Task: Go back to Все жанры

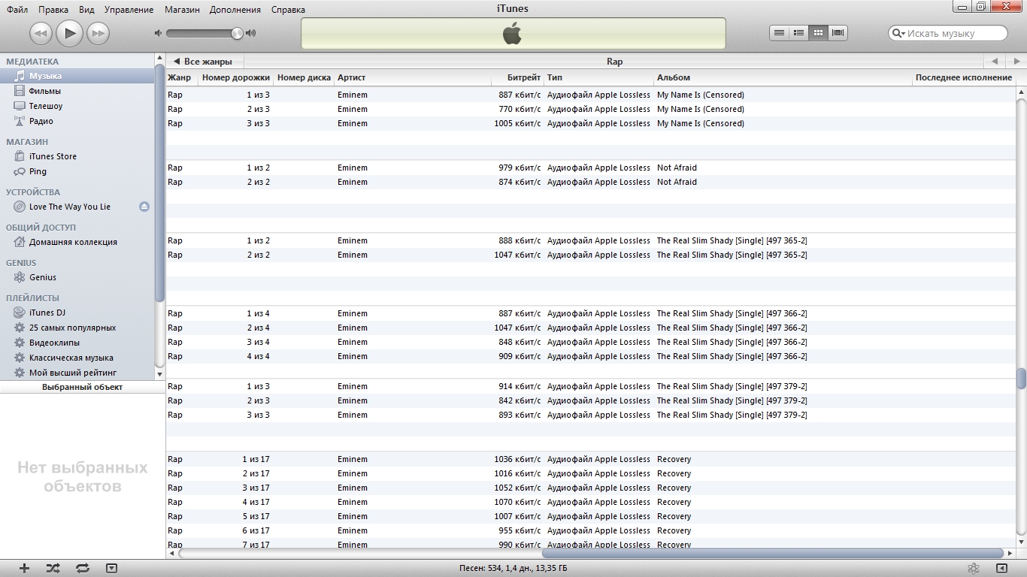Action: (x=203, y=62)
